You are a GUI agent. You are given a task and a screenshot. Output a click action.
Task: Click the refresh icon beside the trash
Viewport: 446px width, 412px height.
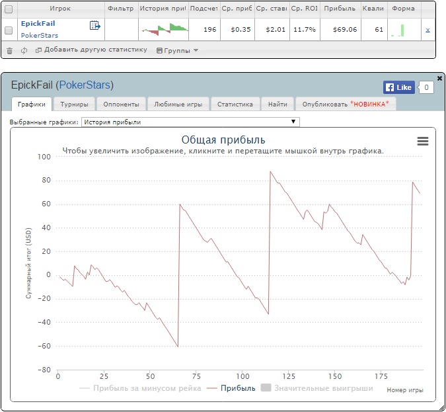coord(24,50)
